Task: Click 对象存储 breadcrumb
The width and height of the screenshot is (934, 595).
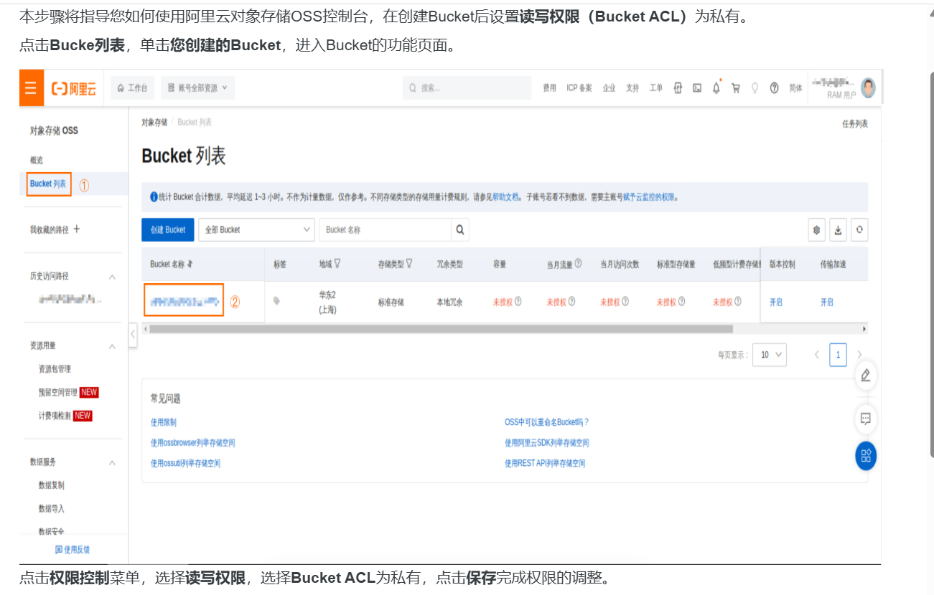Action: [154, 123]
